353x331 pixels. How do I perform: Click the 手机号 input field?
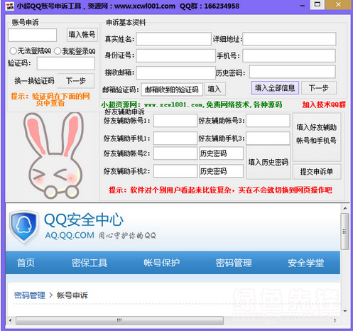coord(289,55)
